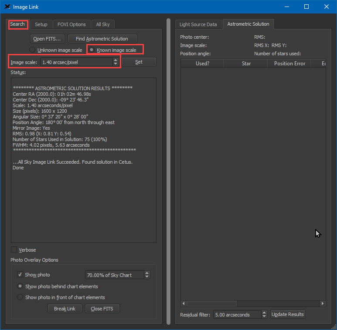Click the Close FITS button

(x=102, y=309)
